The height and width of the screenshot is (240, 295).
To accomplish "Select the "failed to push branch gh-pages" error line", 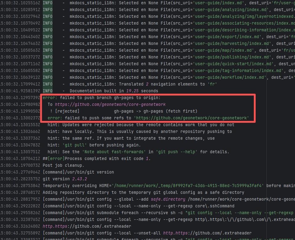I will [x=101, y=98].
